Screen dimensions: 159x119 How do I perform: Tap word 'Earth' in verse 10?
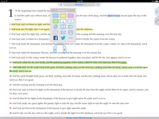click(42, 62)
